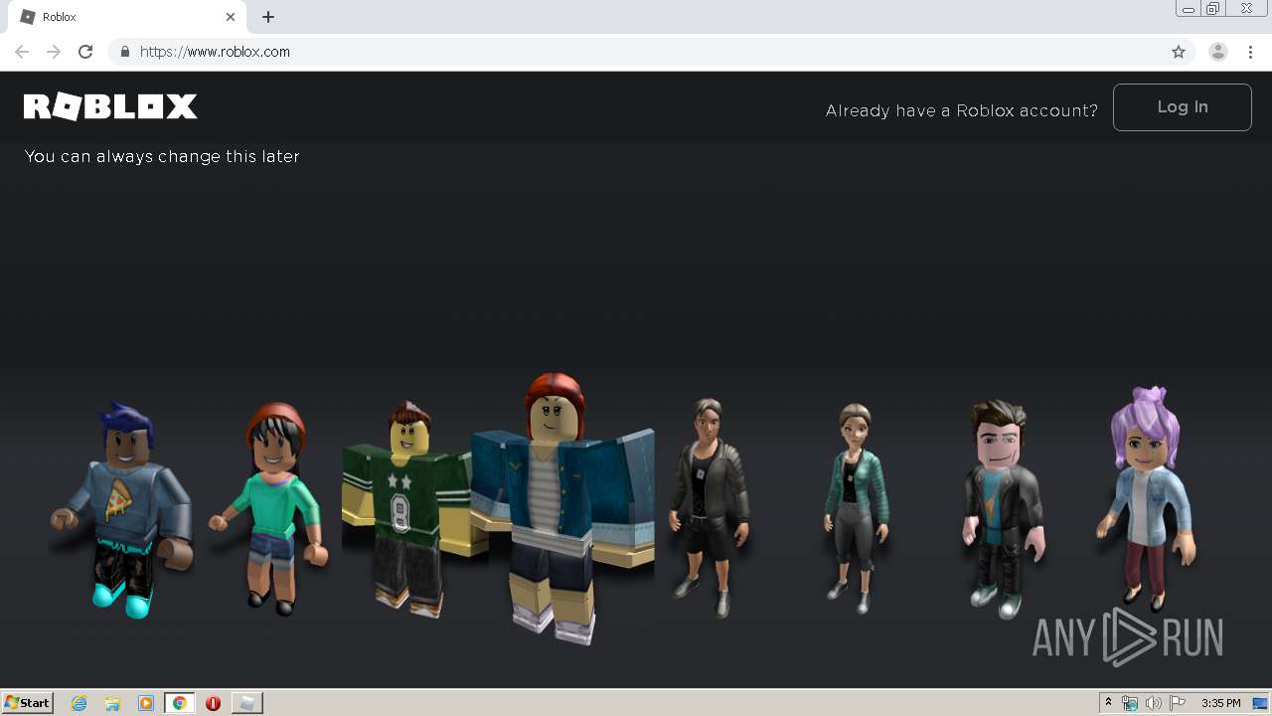Click the show desktop button
Screen dimensions: 1272x716
tap(1260, 703)
